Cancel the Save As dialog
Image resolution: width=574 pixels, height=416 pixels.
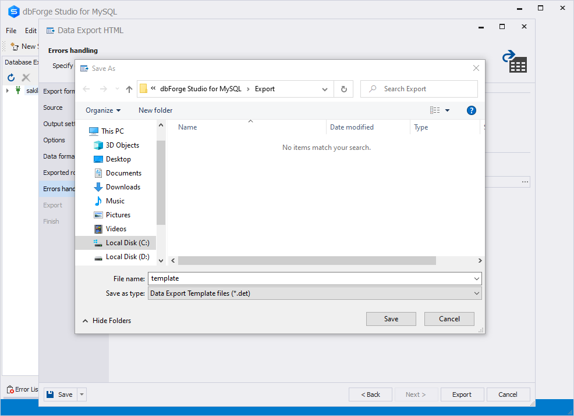[449, 319]
